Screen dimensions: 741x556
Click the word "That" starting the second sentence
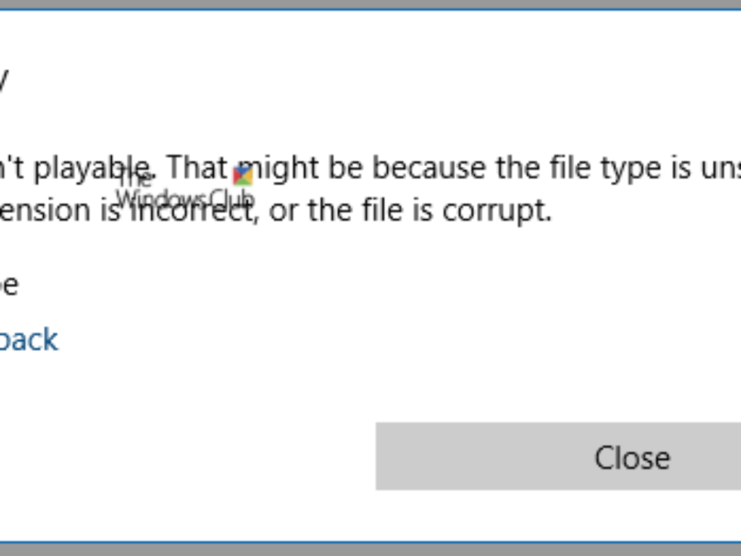click(198, 168)
